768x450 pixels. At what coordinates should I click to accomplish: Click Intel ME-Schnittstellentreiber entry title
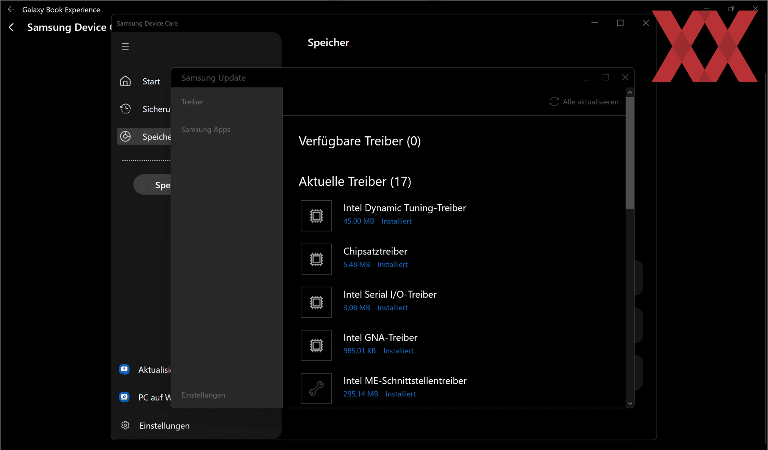point(405,380)
